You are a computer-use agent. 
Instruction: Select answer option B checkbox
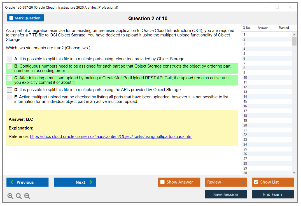[x=9, y=66]
